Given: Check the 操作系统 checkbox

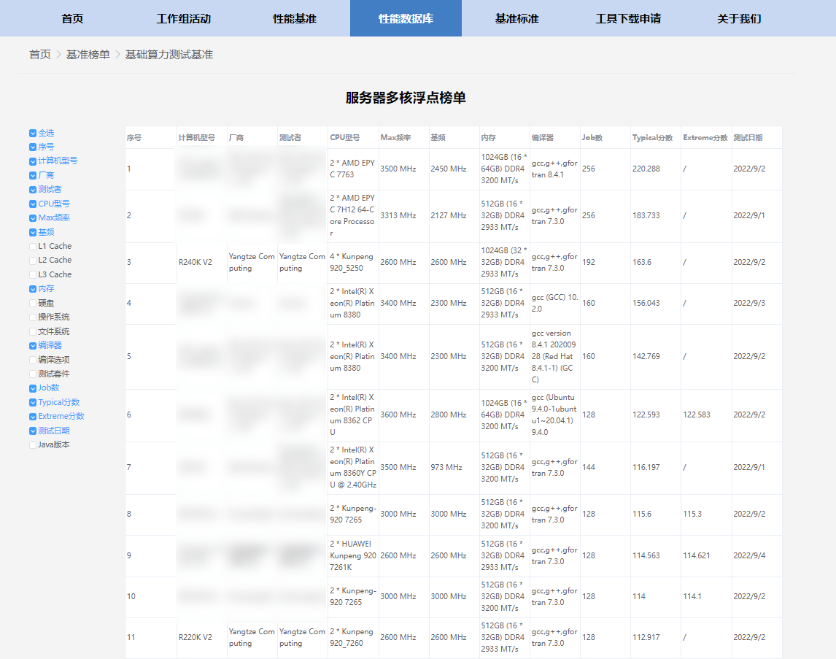Looking at the screenshot, I should (33, 317).
